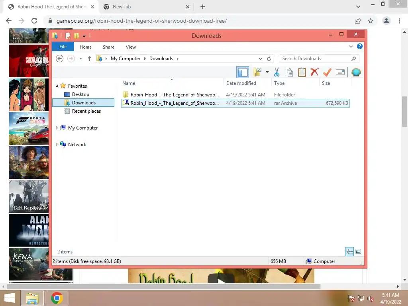Expand the Network tree node

[57, 144]
